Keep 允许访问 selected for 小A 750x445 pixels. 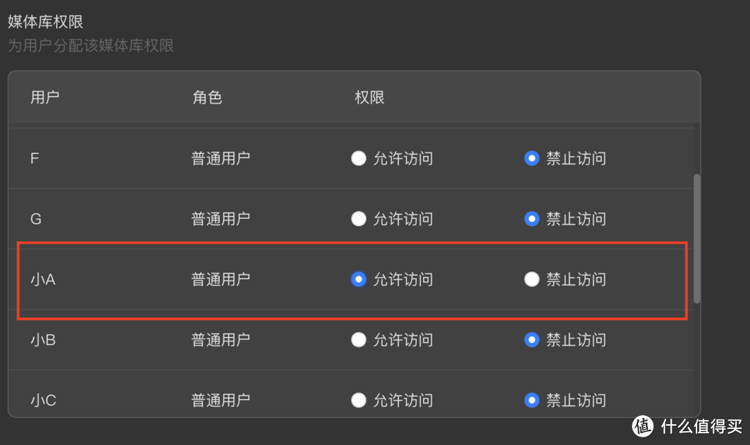[358, 279]
